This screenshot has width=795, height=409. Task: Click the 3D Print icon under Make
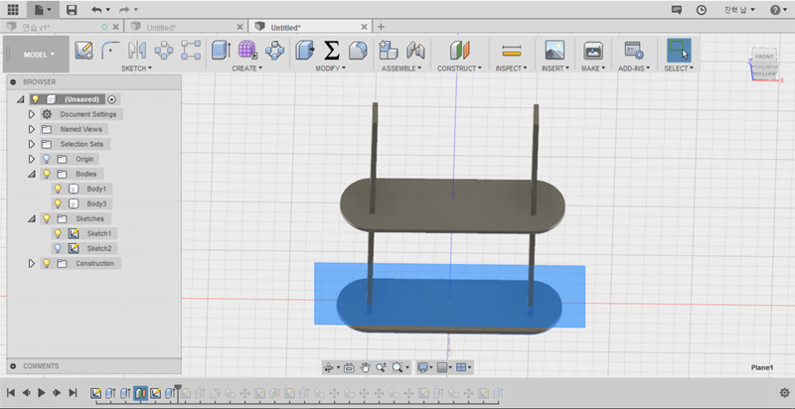[592, 50]
